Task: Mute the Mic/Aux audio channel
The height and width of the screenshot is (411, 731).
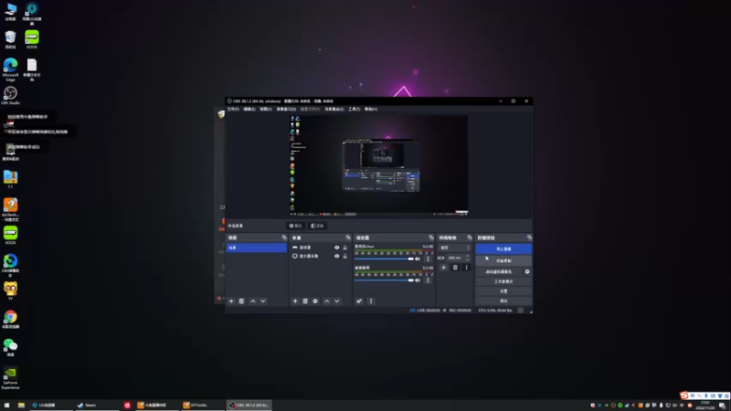Action: (x=418, y=259)
